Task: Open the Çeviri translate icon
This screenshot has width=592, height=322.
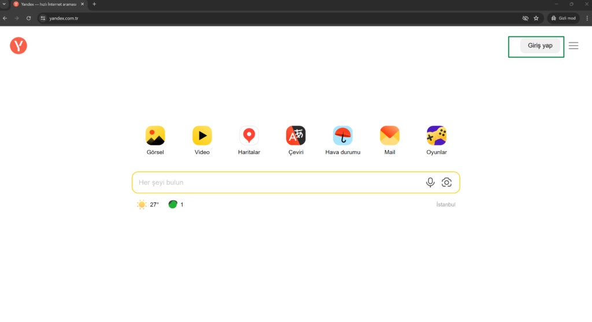Action: 295,136
